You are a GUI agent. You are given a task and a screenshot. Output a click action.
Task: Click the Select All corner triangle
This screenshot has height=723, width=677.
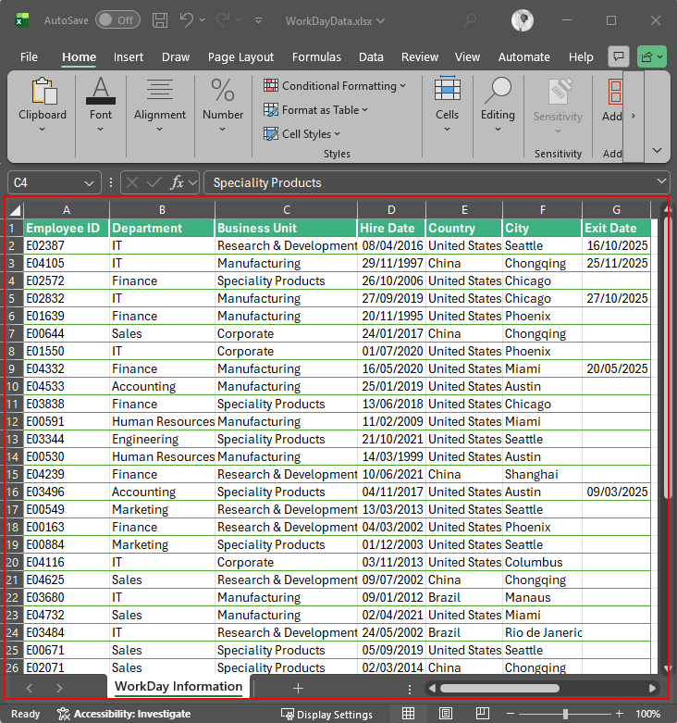[15, 210]
